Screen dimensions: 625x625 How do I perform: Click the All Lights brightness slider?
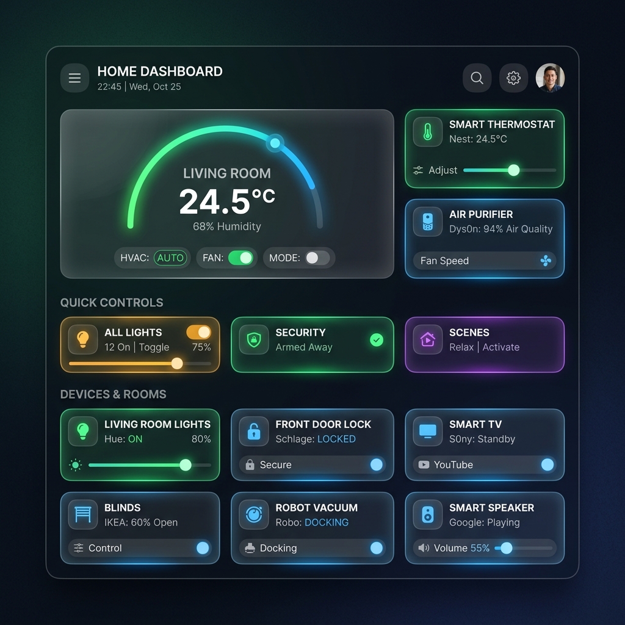pos(140,364)
